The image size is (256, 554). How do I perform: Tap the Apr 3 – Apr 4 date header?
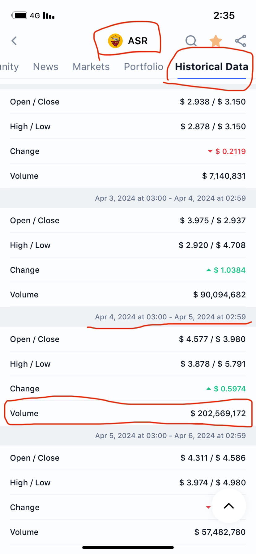click(x=170, y=198)
